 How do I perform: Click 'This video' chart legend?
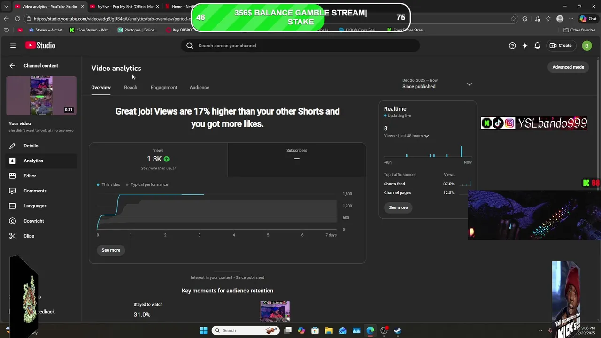click(x=108, y=184)
